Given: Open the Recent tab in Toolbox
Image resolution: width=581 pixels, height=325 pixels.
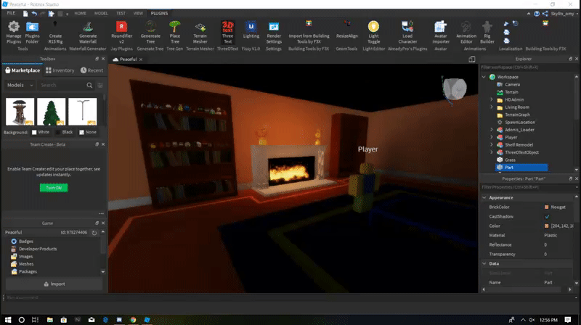Looking at the screenshot, I should click(x=92, y=70).
